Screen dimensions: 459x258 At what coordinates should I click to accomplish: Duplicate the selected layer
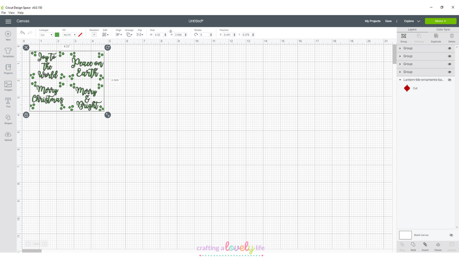click(436, 38)
